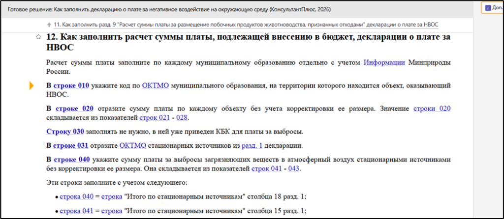
Task: Follow the bold "Строку 030" link
Action: 65,132
